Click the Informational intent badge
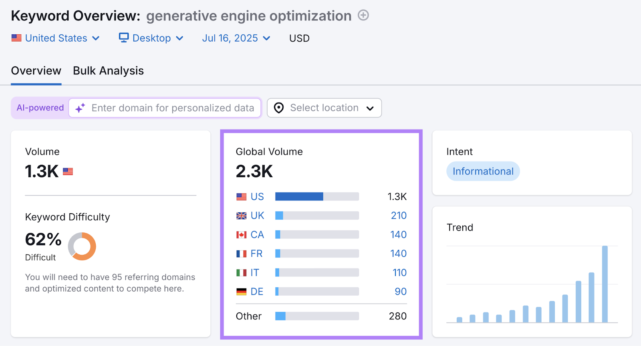This screenshot has height=346, width=641. (483, 171)
